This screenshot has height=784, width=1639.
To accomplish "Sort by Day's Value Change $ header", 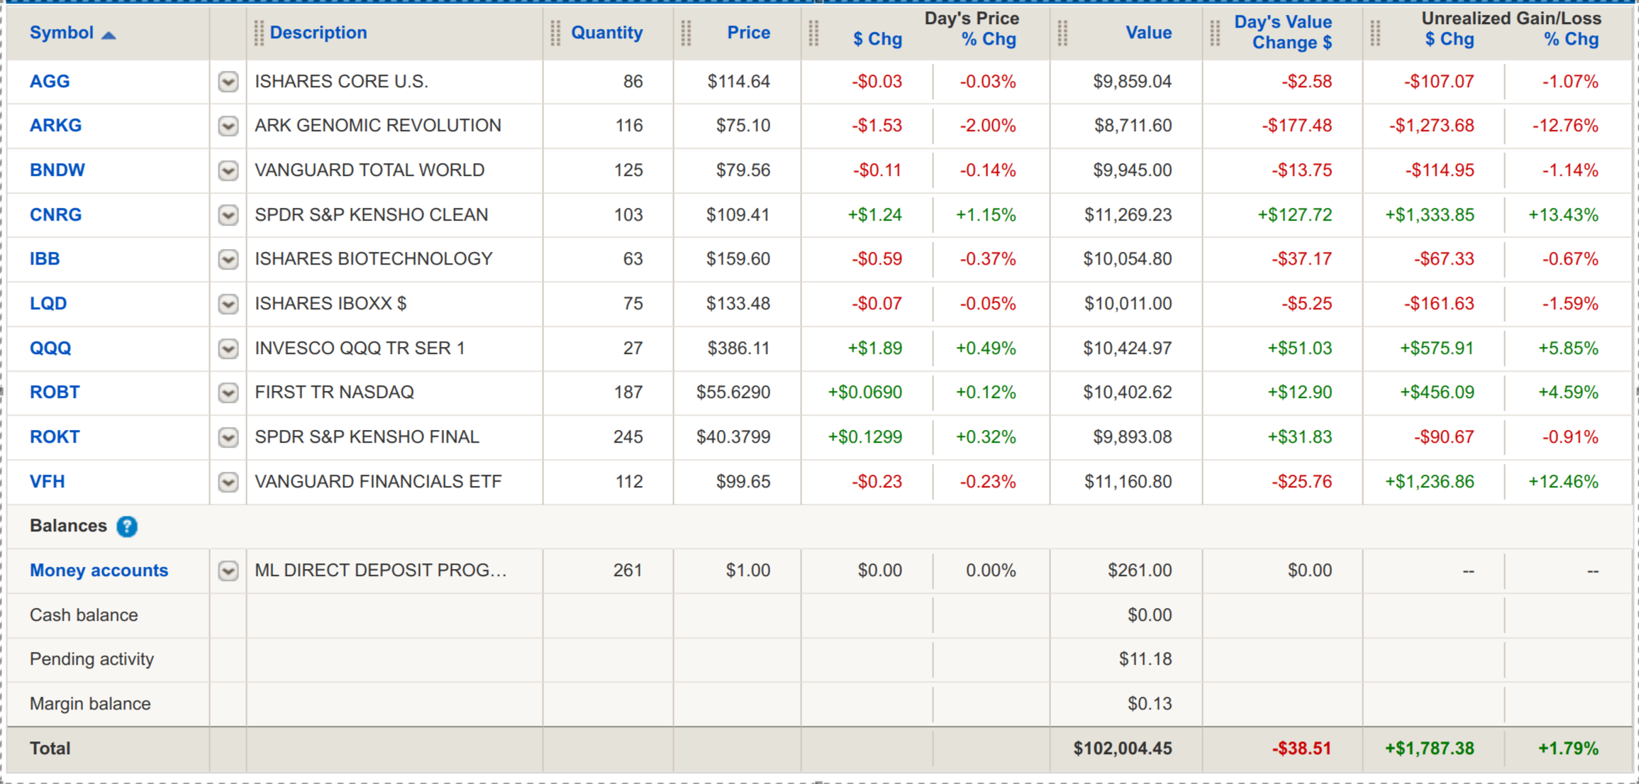I will (1282, 33).
